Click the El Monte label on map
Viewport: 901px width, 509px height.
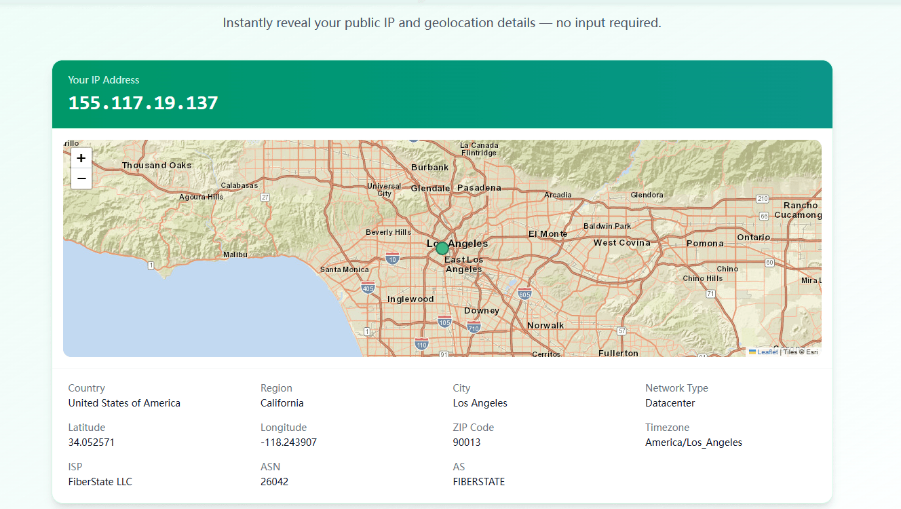(548, 233)
